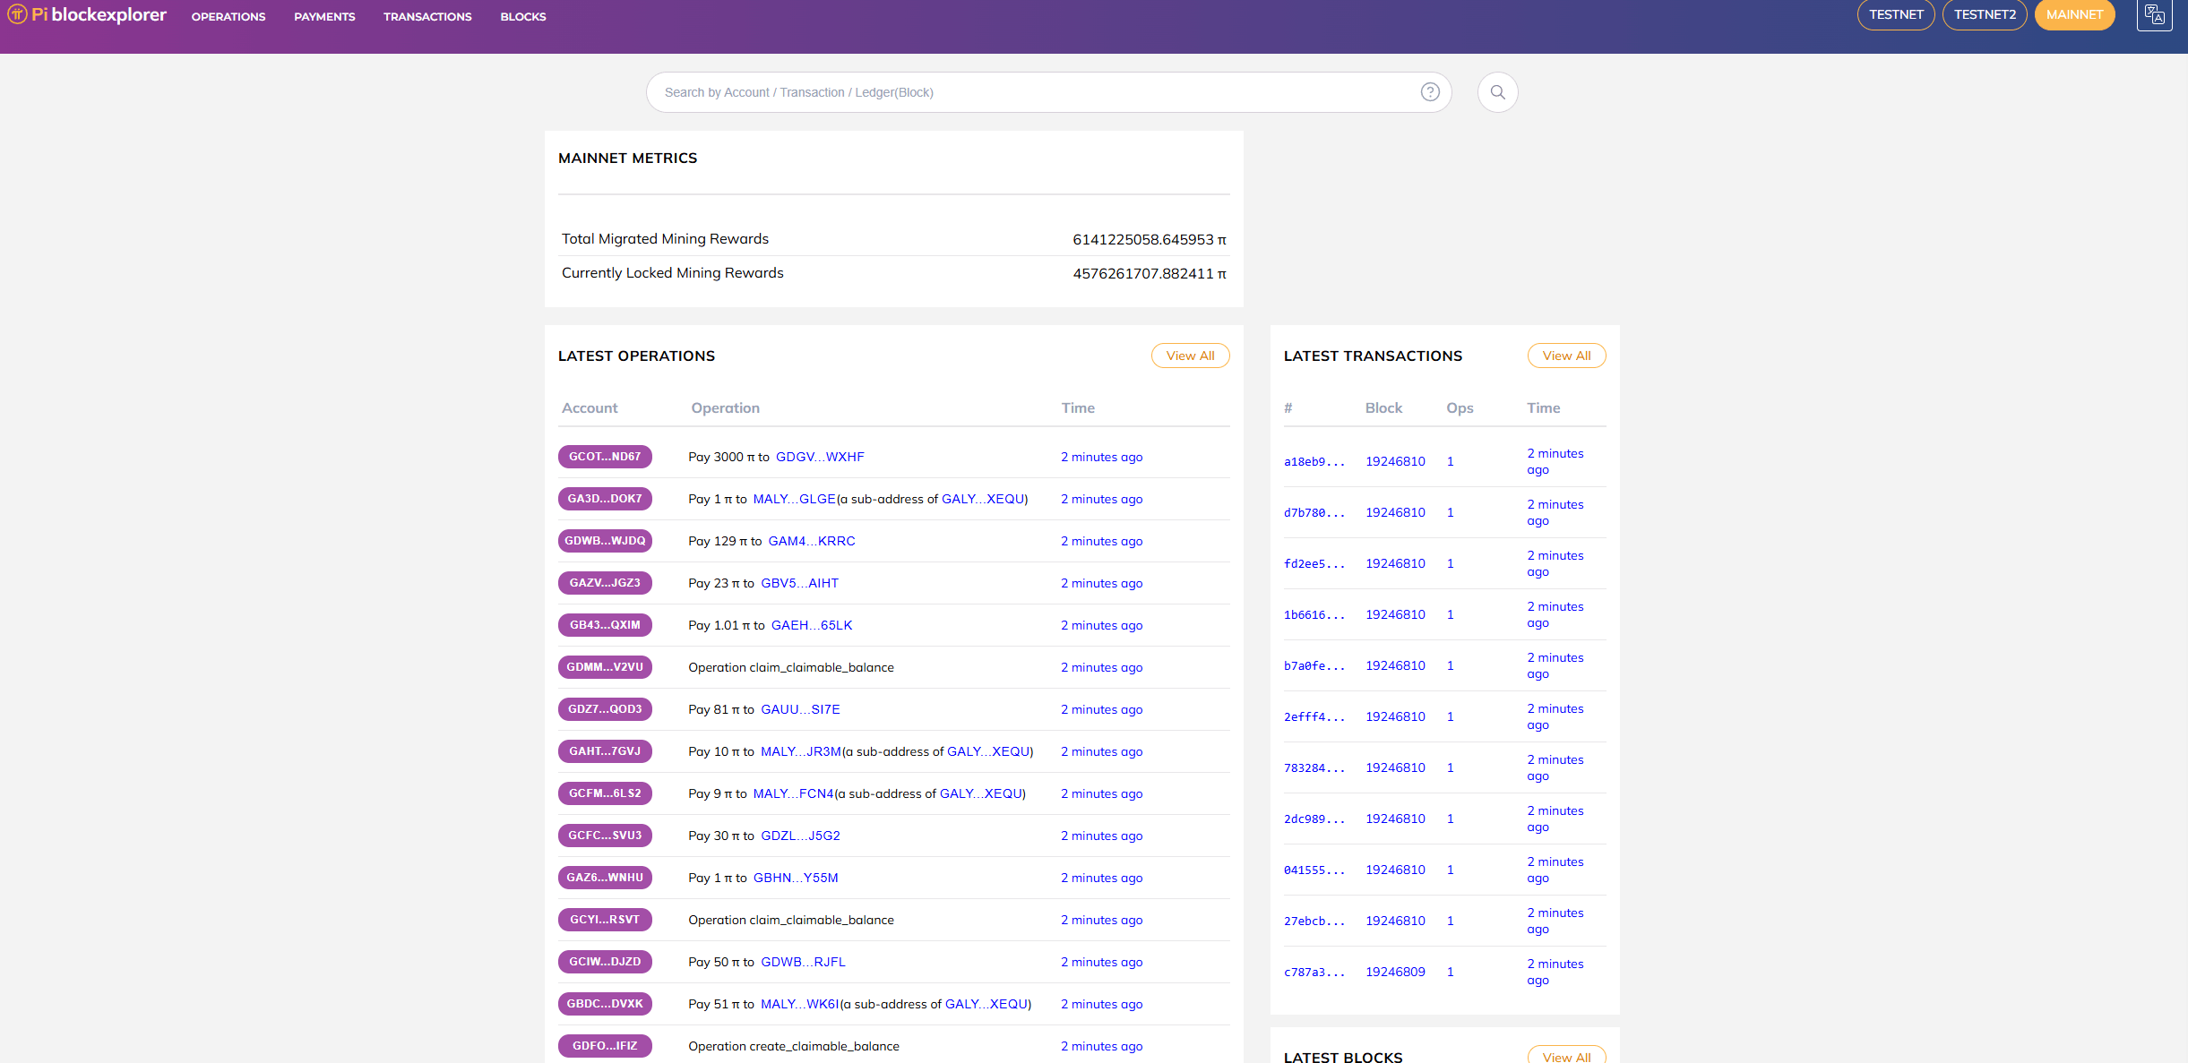Click the Pi blockexplorer logo
Image resolution: width=2188 pixels, height=1063 pixels.
coord(87,15)
